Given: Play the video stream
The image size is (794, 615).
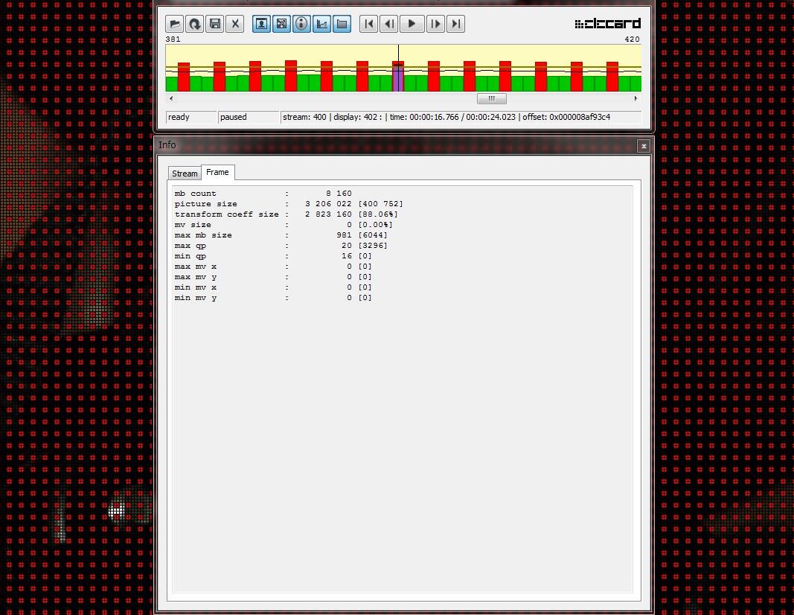Looking at the screenshot, I should pos(412,24).
